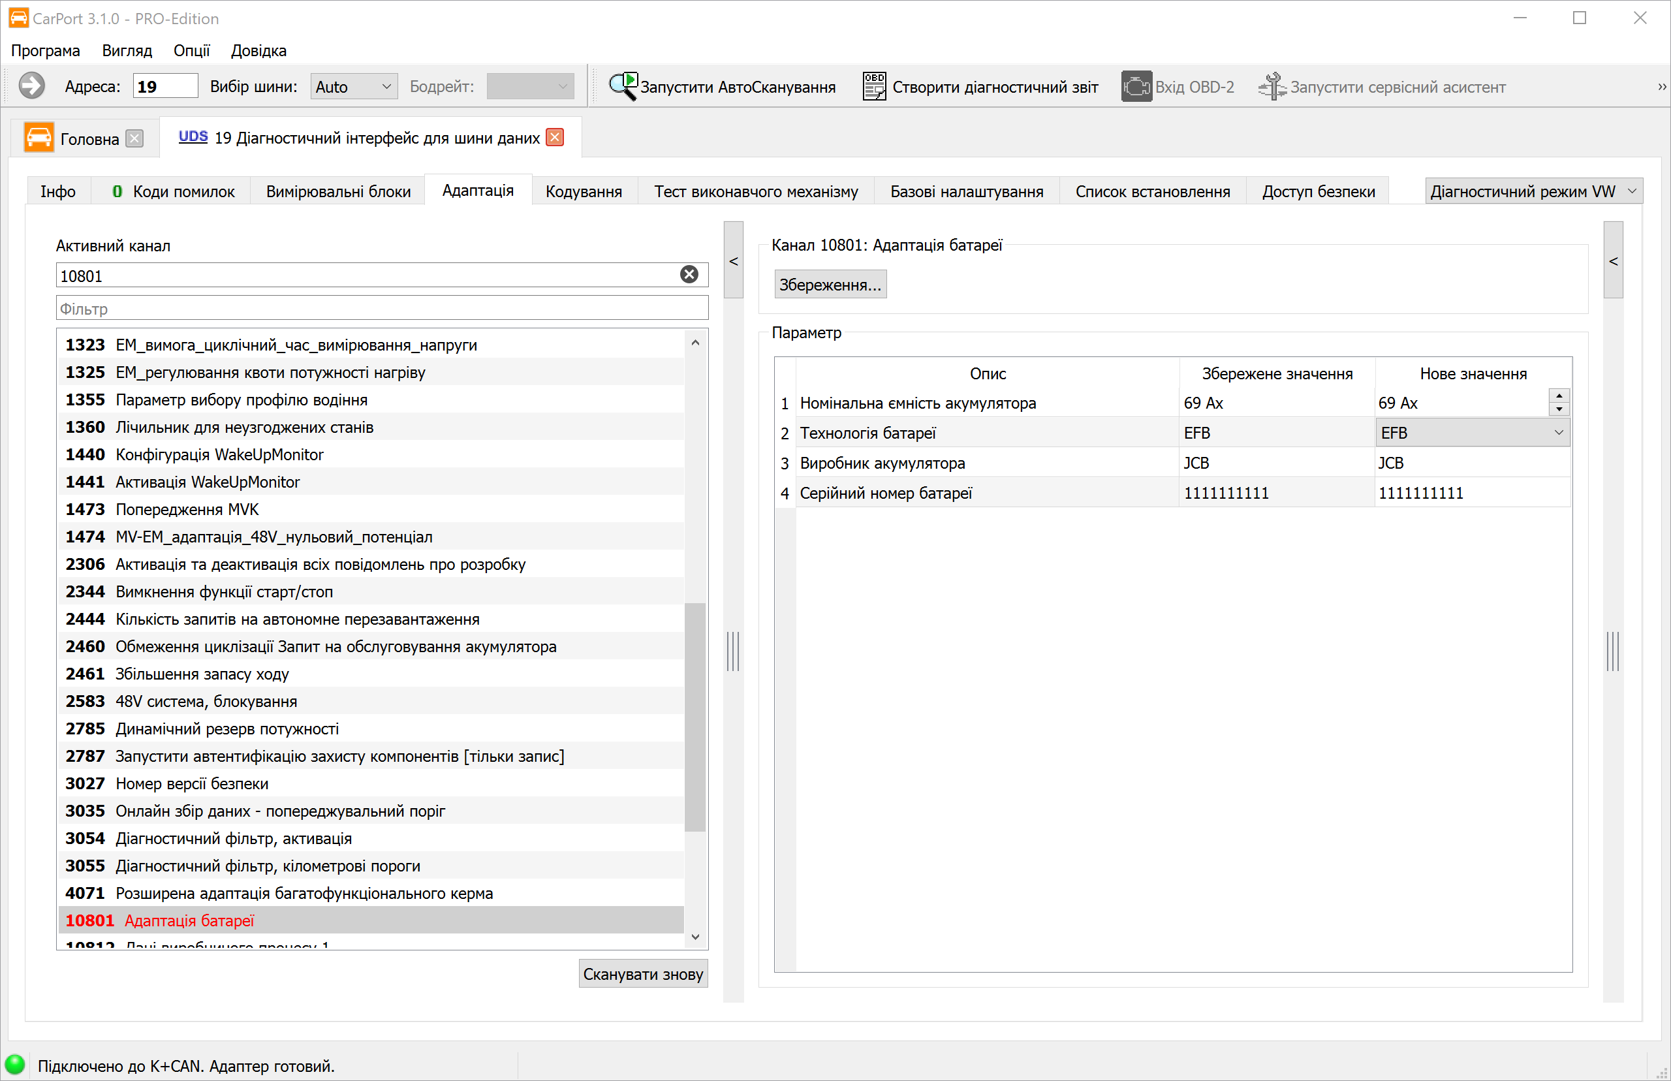Close the Головна tab
The height and width of the screenshot is (1081, 1671).
point(134,138)
